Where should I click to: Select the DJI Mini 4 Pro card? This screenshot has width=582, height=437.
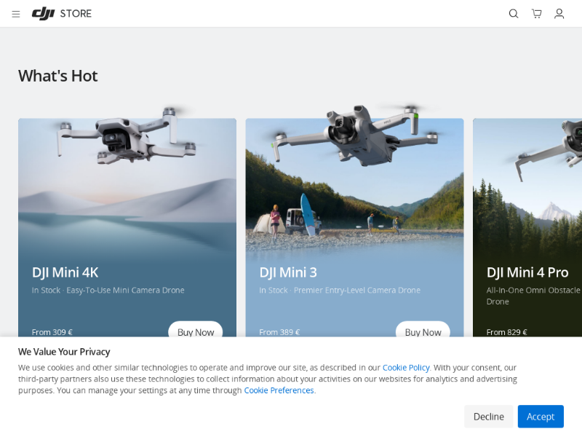(x=527, y=227)
